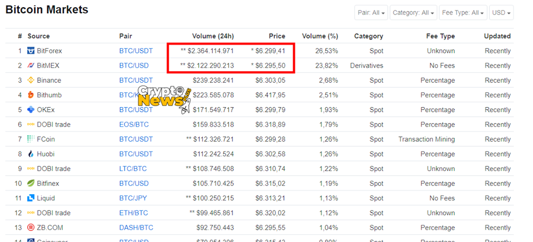Open the Bithumb source link
Screen dimensions: 533x242
(x=49, y=95)
